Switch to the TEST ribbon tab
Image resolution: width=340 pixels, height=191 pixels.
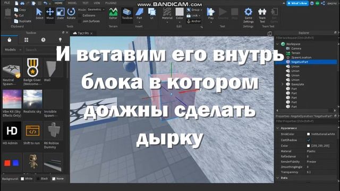point(86,3)
